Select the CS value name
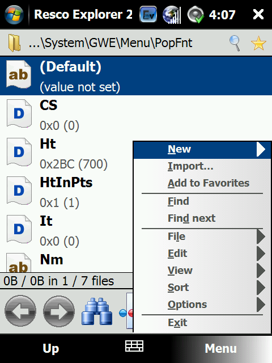 coord(49,105)
